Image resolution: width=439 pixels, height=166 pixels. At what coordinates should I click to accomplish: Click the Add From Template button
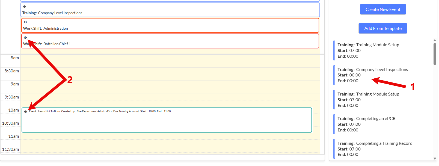pos(383,28)
